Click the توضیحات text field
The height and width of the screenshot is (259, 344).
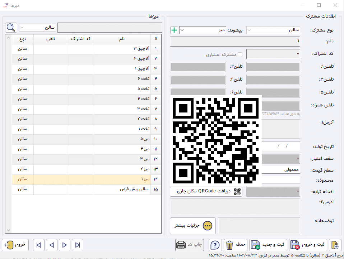[x=259, y=226]
